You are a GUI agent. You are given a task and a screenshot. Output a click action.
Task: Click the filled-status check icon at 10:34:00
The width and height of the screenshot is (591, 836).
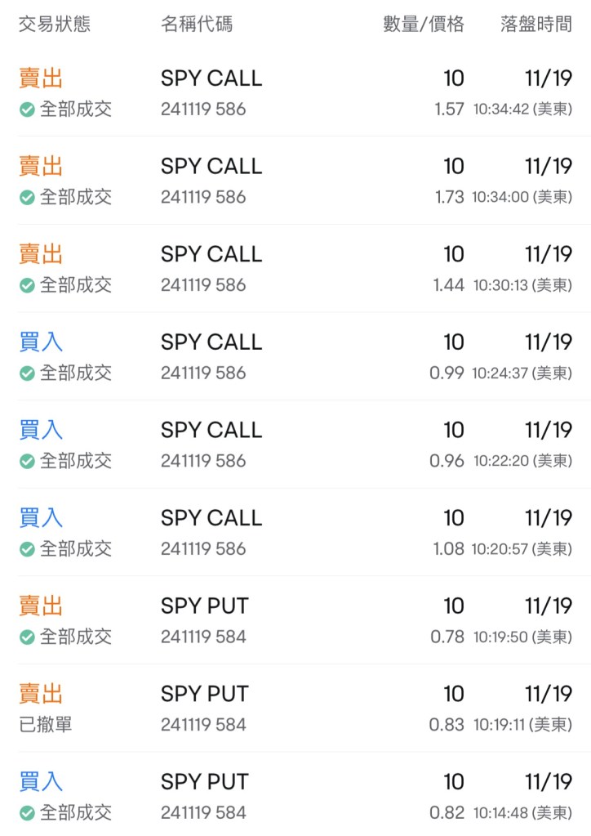coord(27,198)
